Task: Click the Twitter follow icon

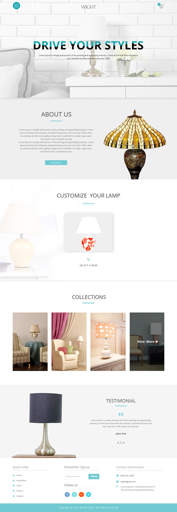Action: click(74, 494)
